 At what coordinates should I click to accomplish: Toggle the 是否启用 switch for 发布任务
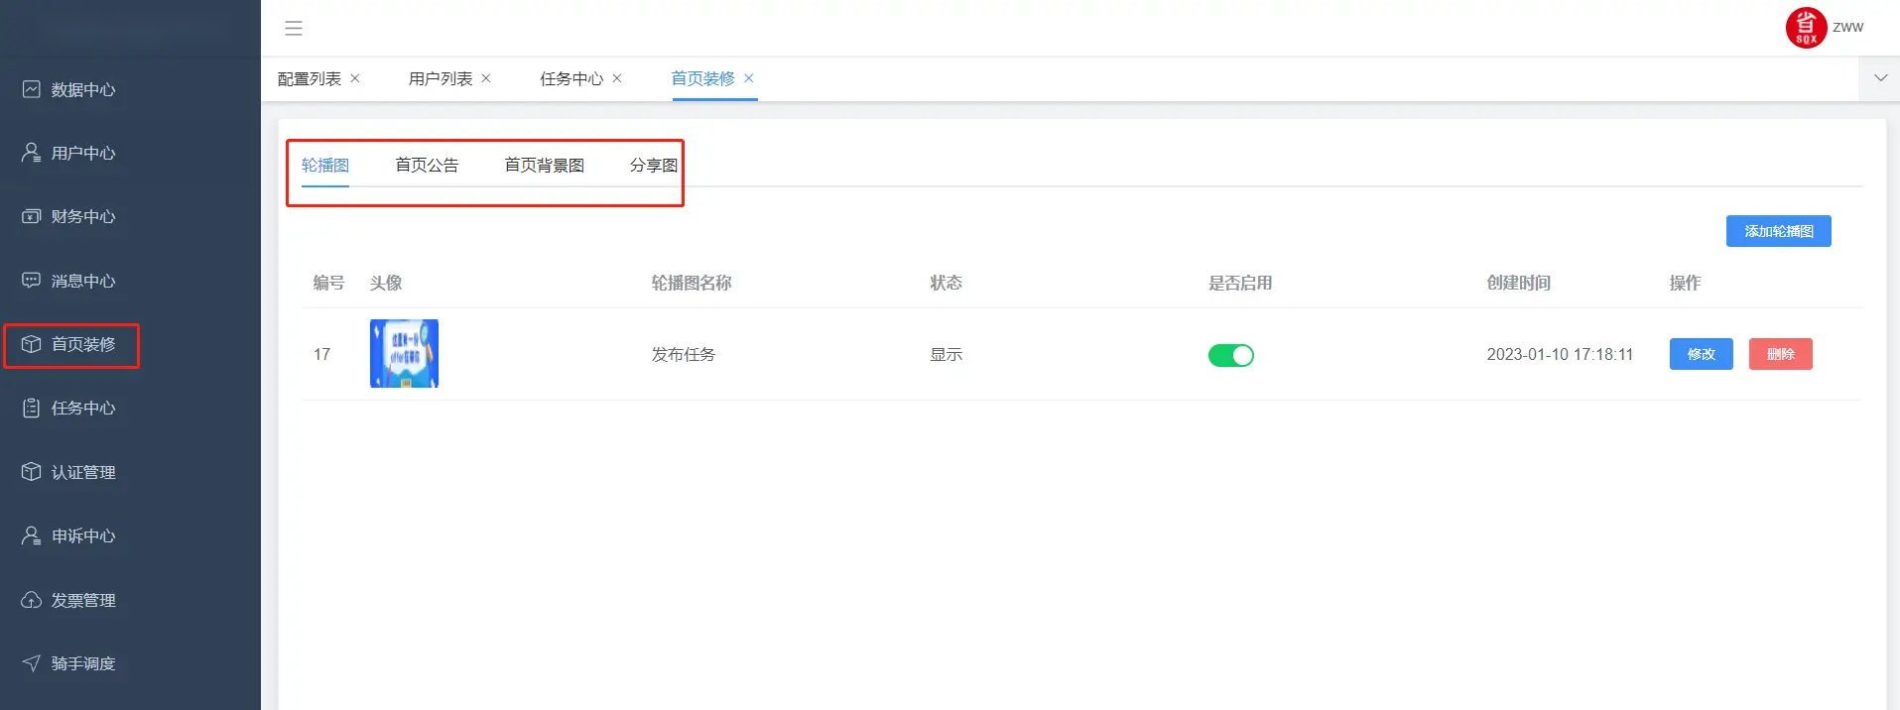pyautogui.click(x=1230, y=355)
